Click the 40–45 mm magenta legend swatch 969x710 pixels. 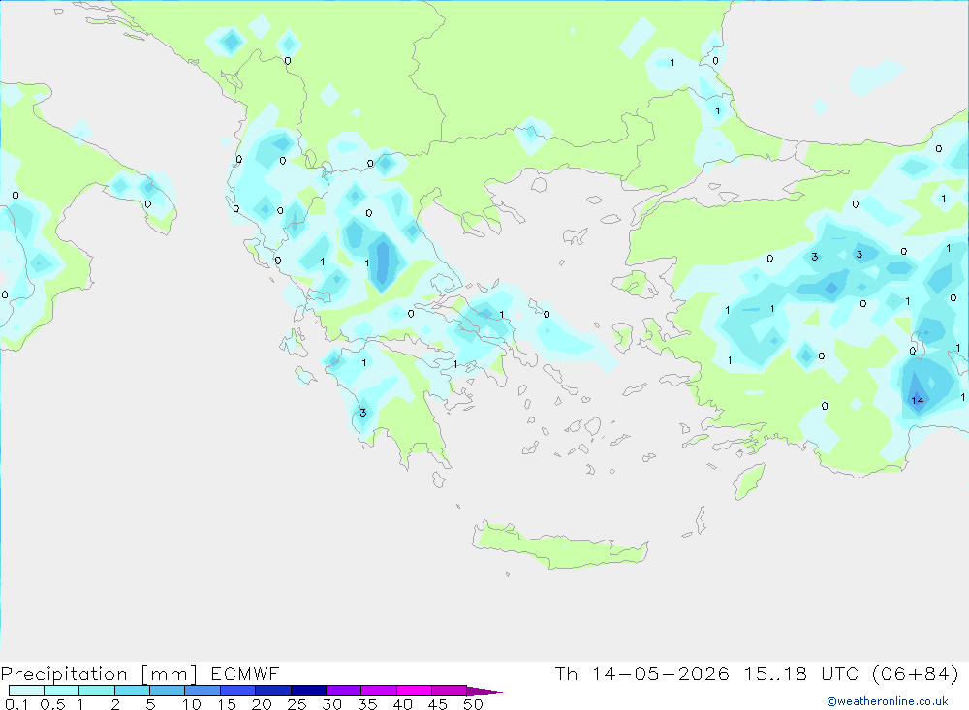(414, 691)
